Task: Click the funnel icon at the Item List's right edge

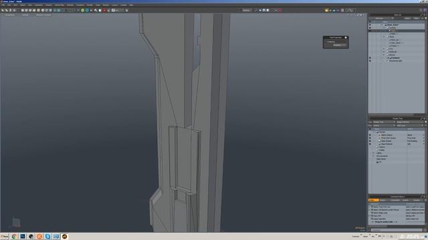Action: pyautogui.click(x=425, y=18)
